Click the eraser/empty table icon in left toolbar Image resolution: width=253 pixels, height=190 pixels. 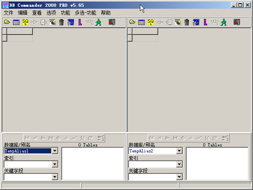53,22
